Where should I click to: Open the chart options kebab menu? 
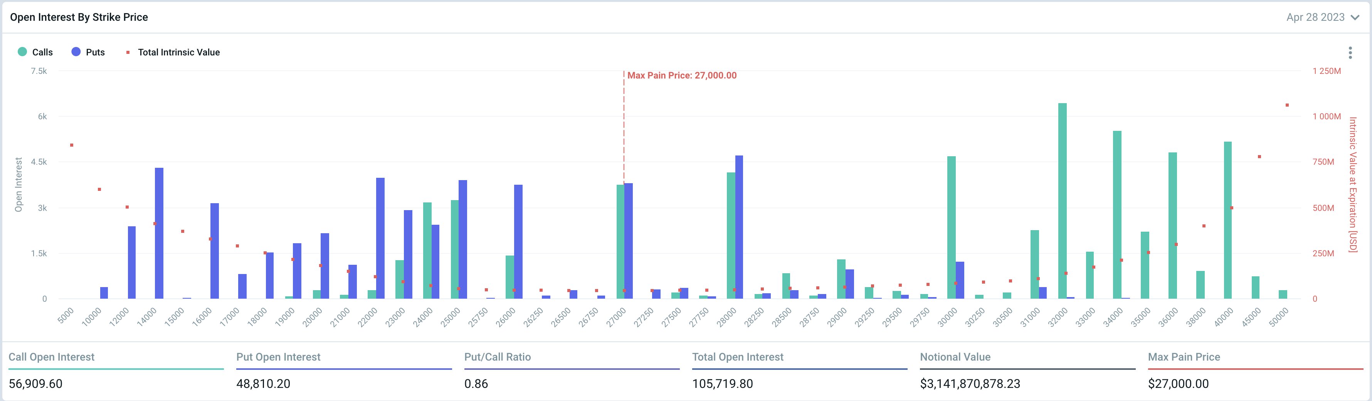click(x=1350, y=53)
